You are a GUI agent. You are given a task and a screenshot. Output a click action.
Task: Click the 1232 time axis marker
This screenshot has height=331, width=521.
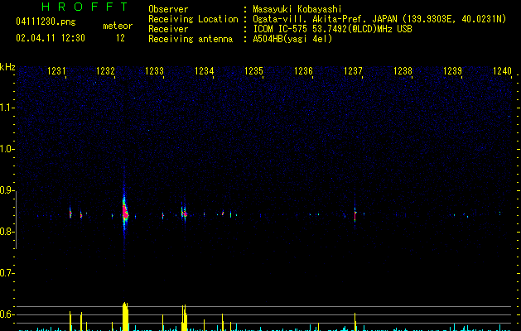tap(105, 71)
